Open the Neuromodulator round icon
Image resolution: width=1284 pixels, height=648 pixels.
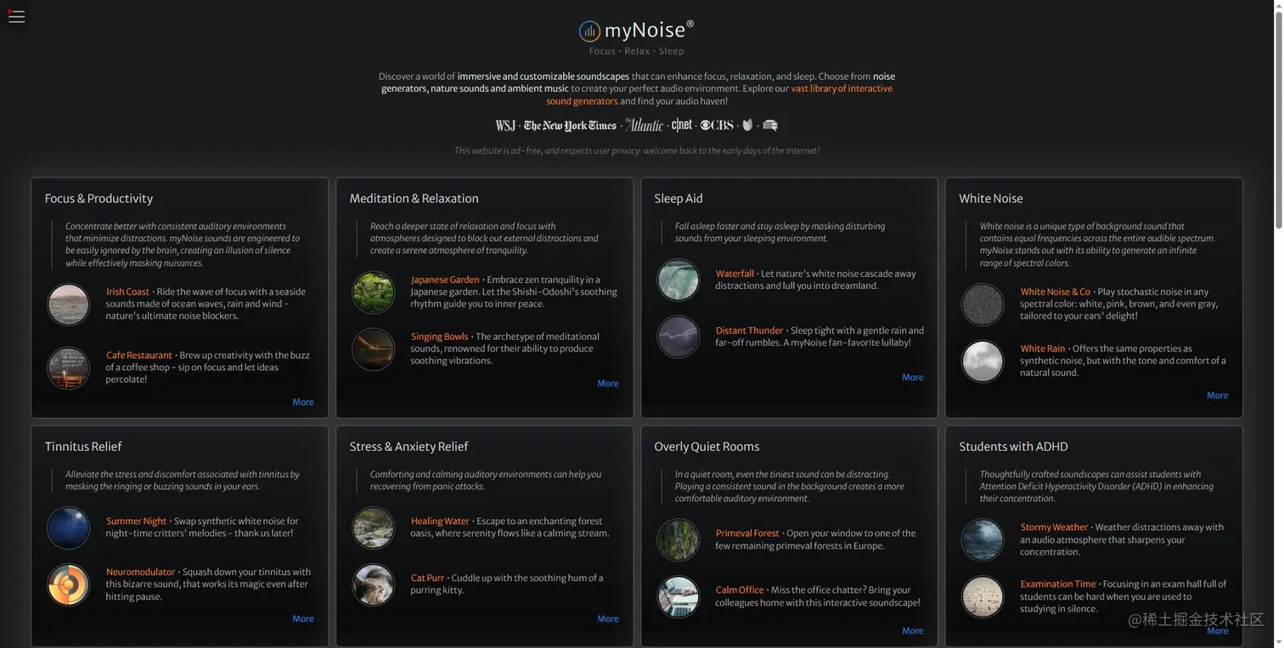coord(69,584)
